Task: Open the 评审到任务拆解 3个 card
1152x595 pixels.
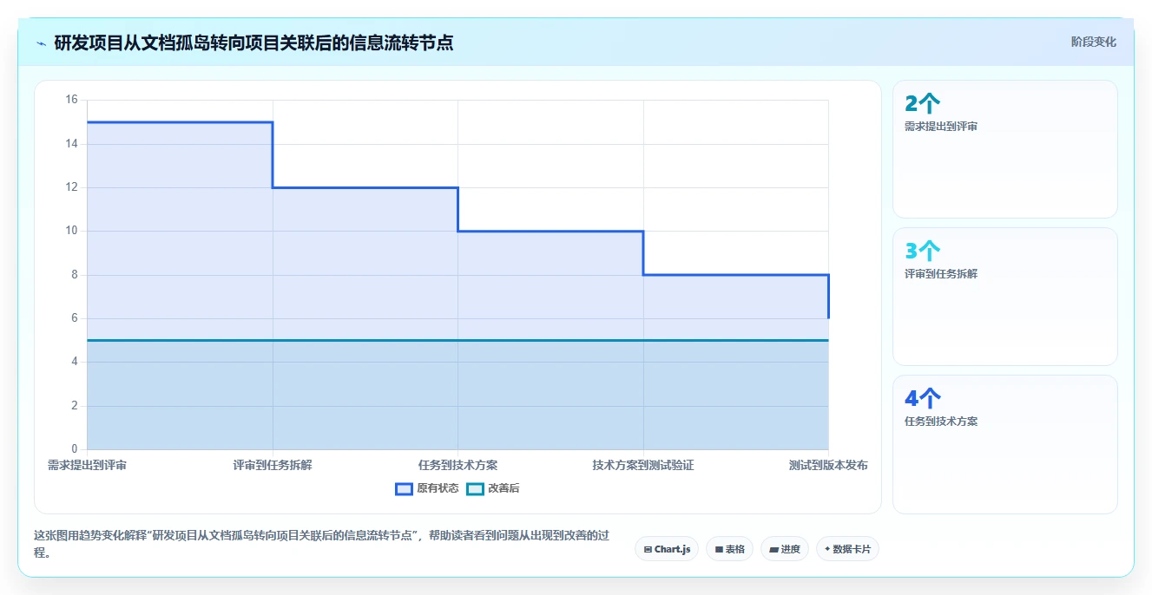Action: pos(1004,297)
